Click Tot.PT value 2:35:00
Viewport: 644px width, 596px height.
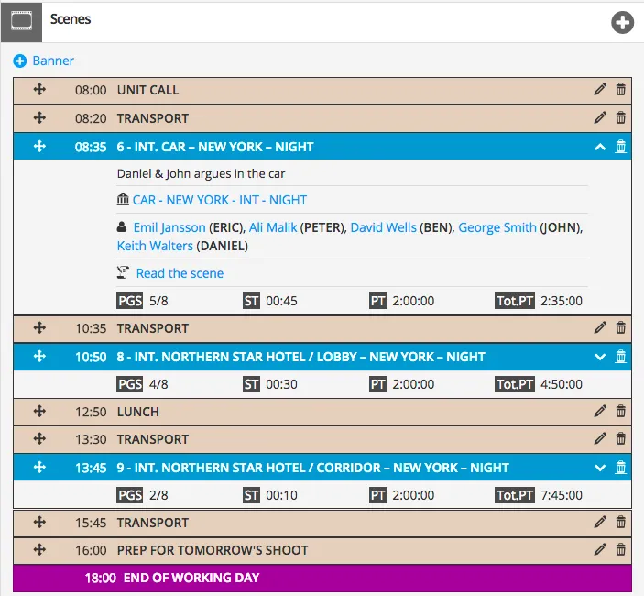pos(562,301)
